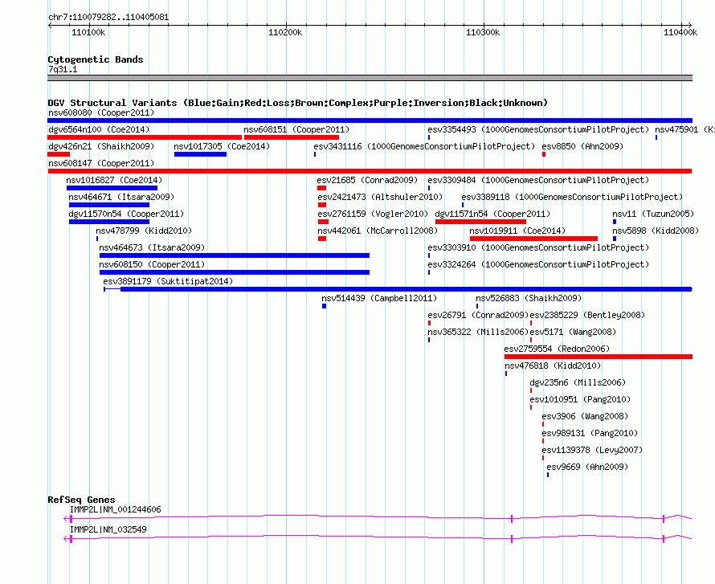Click esv1139378 (Levy2007) label
Viewport: 715px width, 584px height.
(x=592, y=450)
